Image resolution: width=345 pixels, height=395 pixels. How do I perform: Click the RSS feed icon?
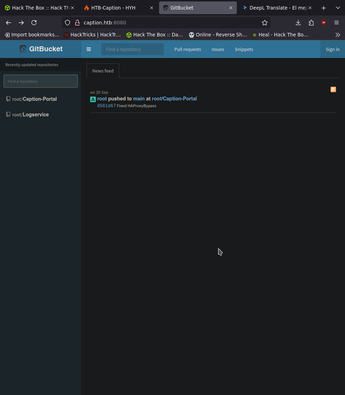333,89
